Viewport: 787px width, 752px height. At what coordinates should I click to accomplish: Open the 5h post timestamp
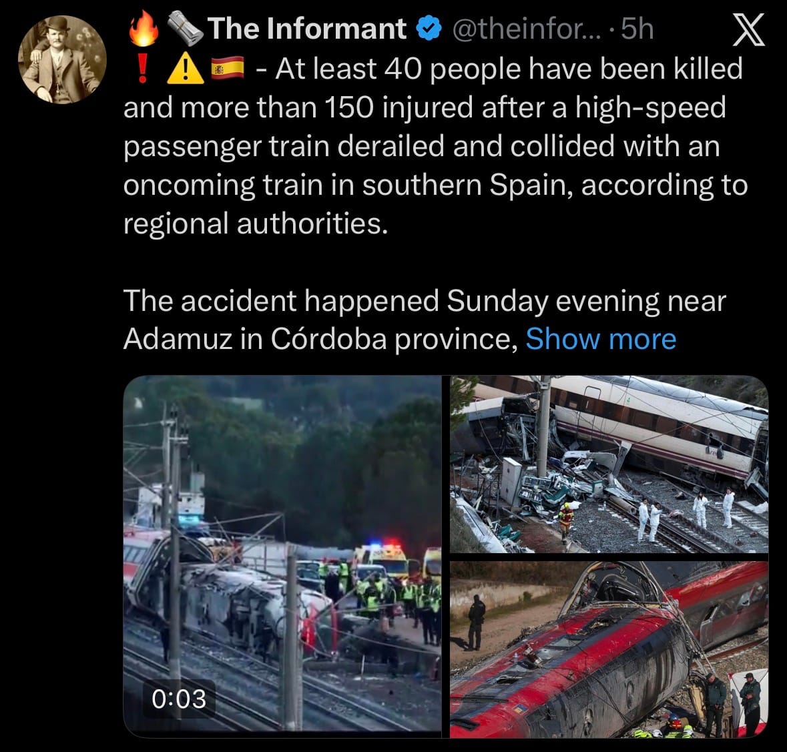coord(637,29)
